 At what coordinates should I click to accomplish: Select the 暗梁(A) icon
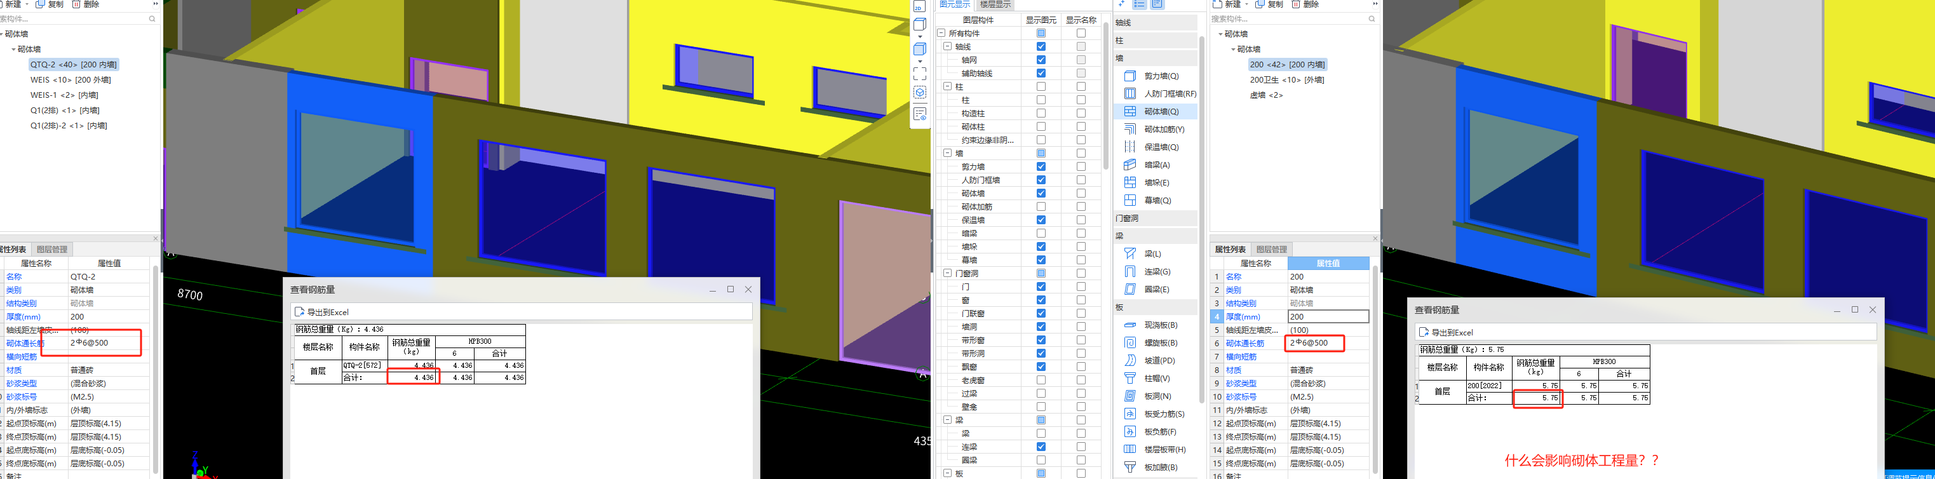[x=1129, y=165]
